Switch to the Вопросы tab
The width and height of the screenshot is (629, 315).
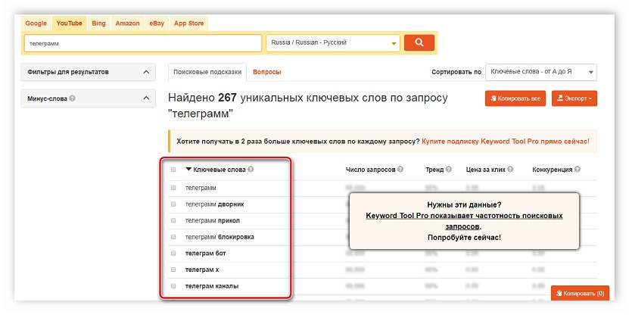click(x=266, y=72)
